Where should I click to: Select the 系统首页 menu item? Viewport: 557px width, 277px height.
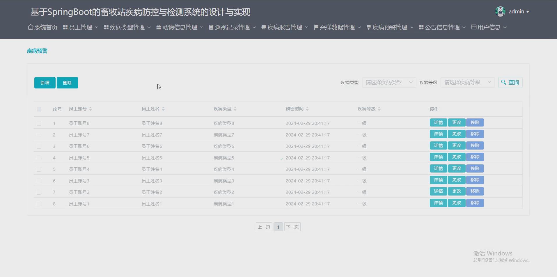46,27
